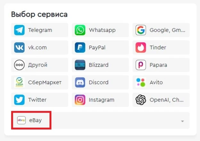The height and width of the screenshot is (141, 200).
Task: Choose the Tinder flame icon
Action: 141,48
